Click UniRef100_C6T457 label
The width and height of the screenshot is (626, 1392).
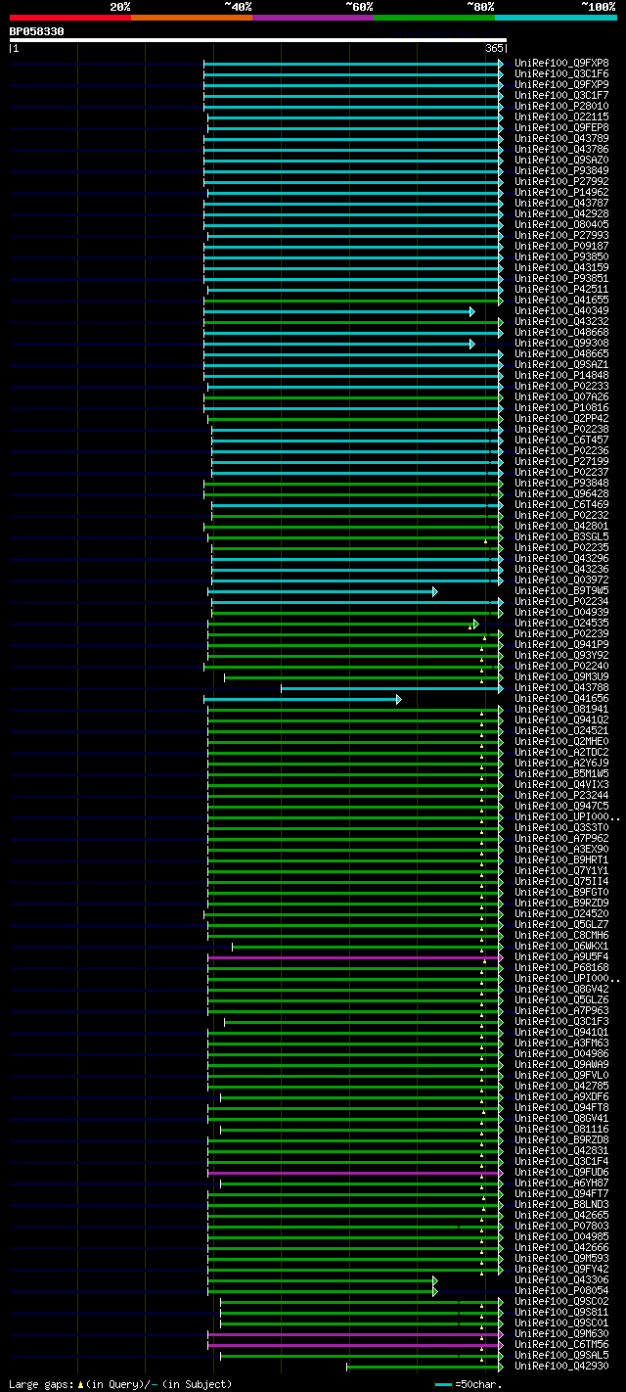click(x=561, y=440)
